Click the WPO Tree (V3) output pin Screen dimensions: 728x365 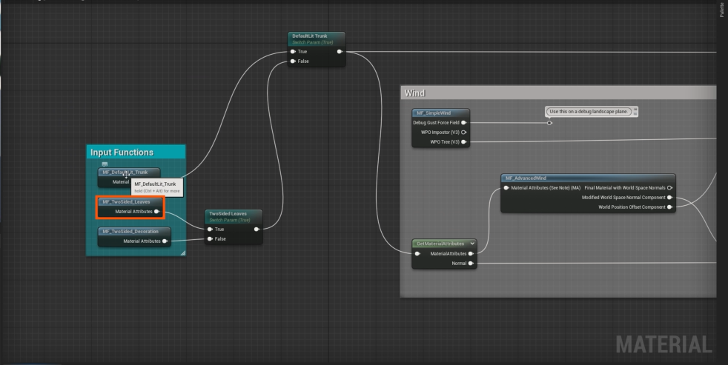(x=464, y=142)
